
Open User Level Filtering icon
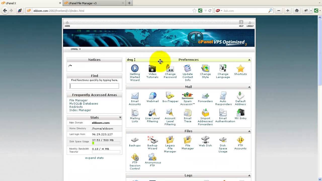152,113
